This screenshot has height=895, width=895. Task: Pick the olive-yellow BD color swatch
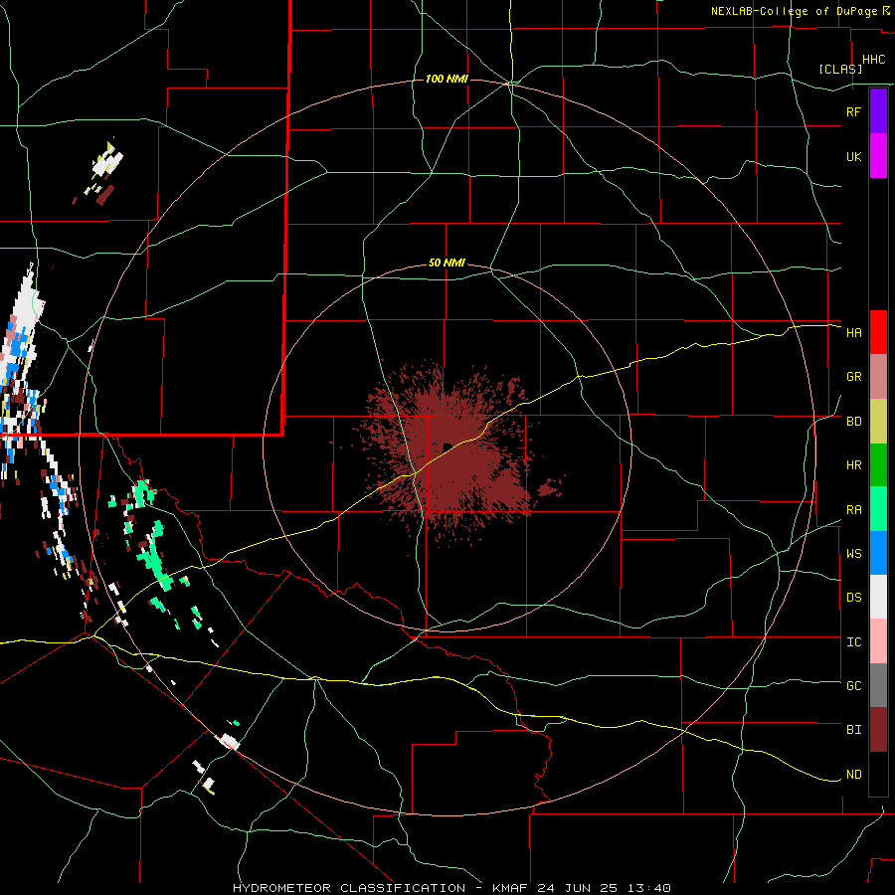coord(878,422)
